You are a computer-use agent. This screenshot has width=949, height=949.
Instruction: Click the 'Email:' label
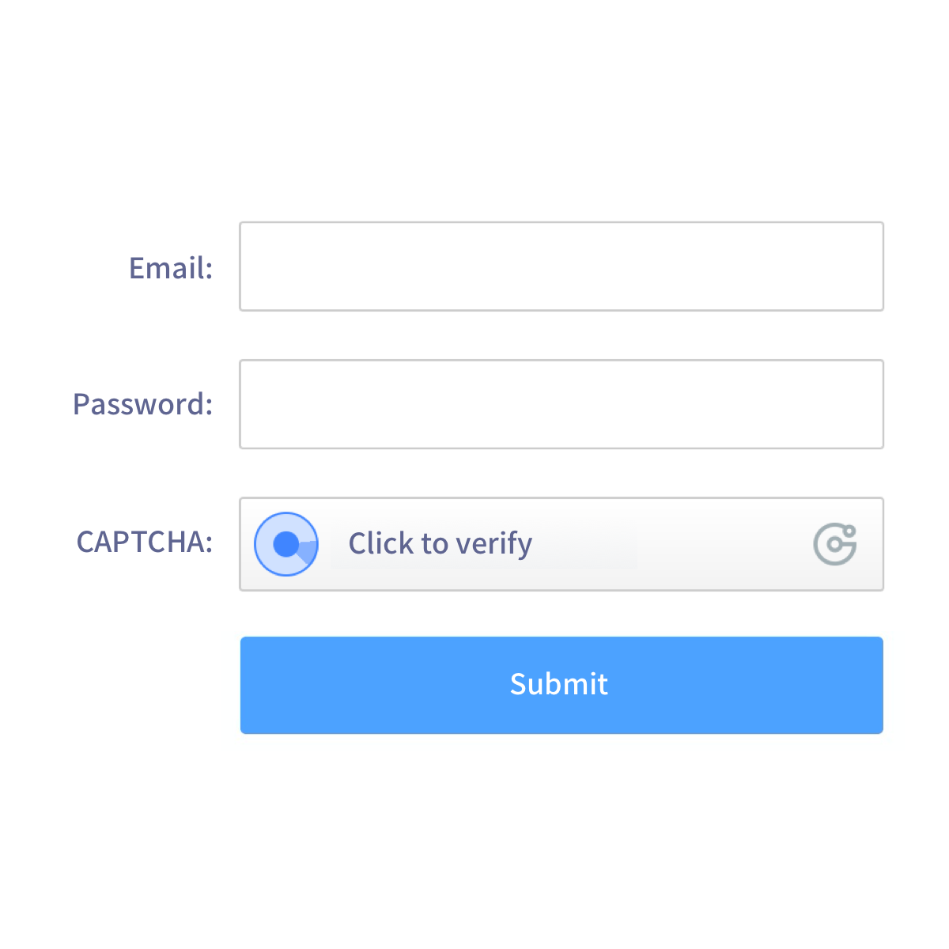point(171,268)
